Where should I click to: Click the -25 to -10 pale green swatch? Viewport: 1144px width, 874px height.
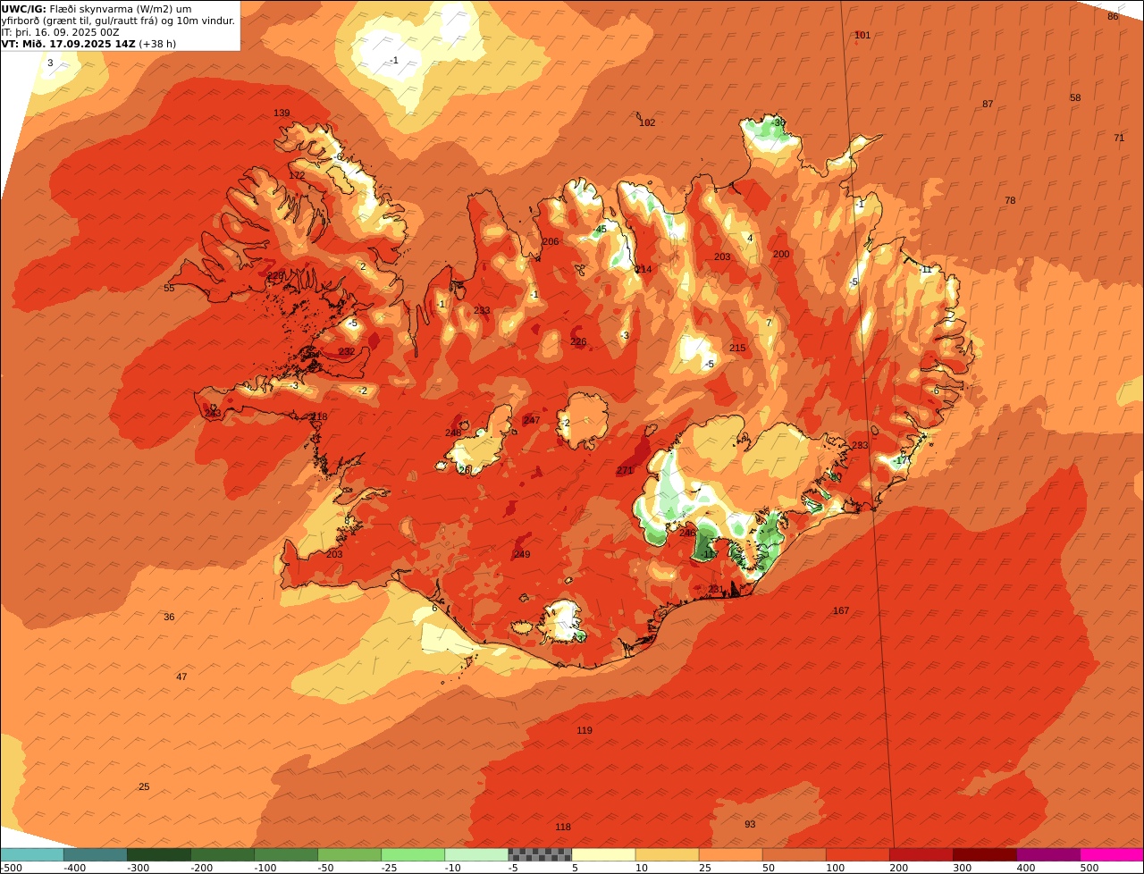click(413, 855)
